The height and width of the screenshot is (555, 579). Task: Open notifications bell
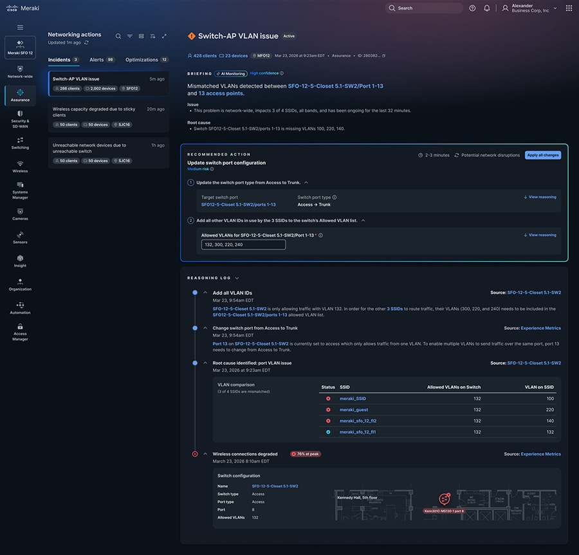(x=487, y=8)
